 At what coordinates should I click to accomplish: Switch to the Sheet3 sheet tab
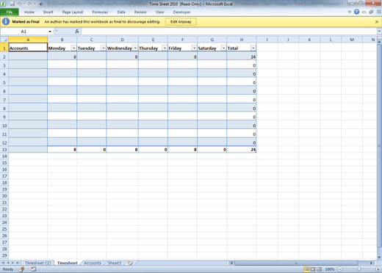(x=115, y=263)
